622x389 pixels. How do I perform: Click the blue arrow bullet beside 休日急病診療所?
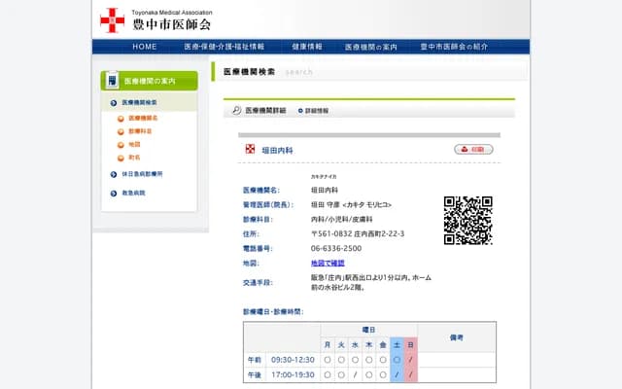tap(114, 174)
